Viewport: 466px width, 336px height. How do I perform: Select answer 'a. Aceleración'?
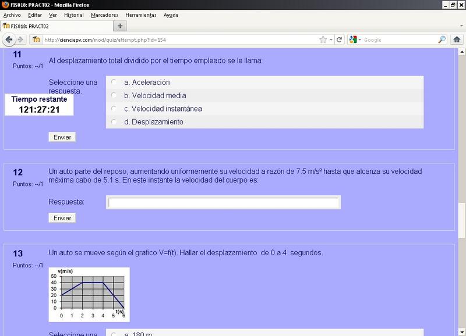point(114,83)
